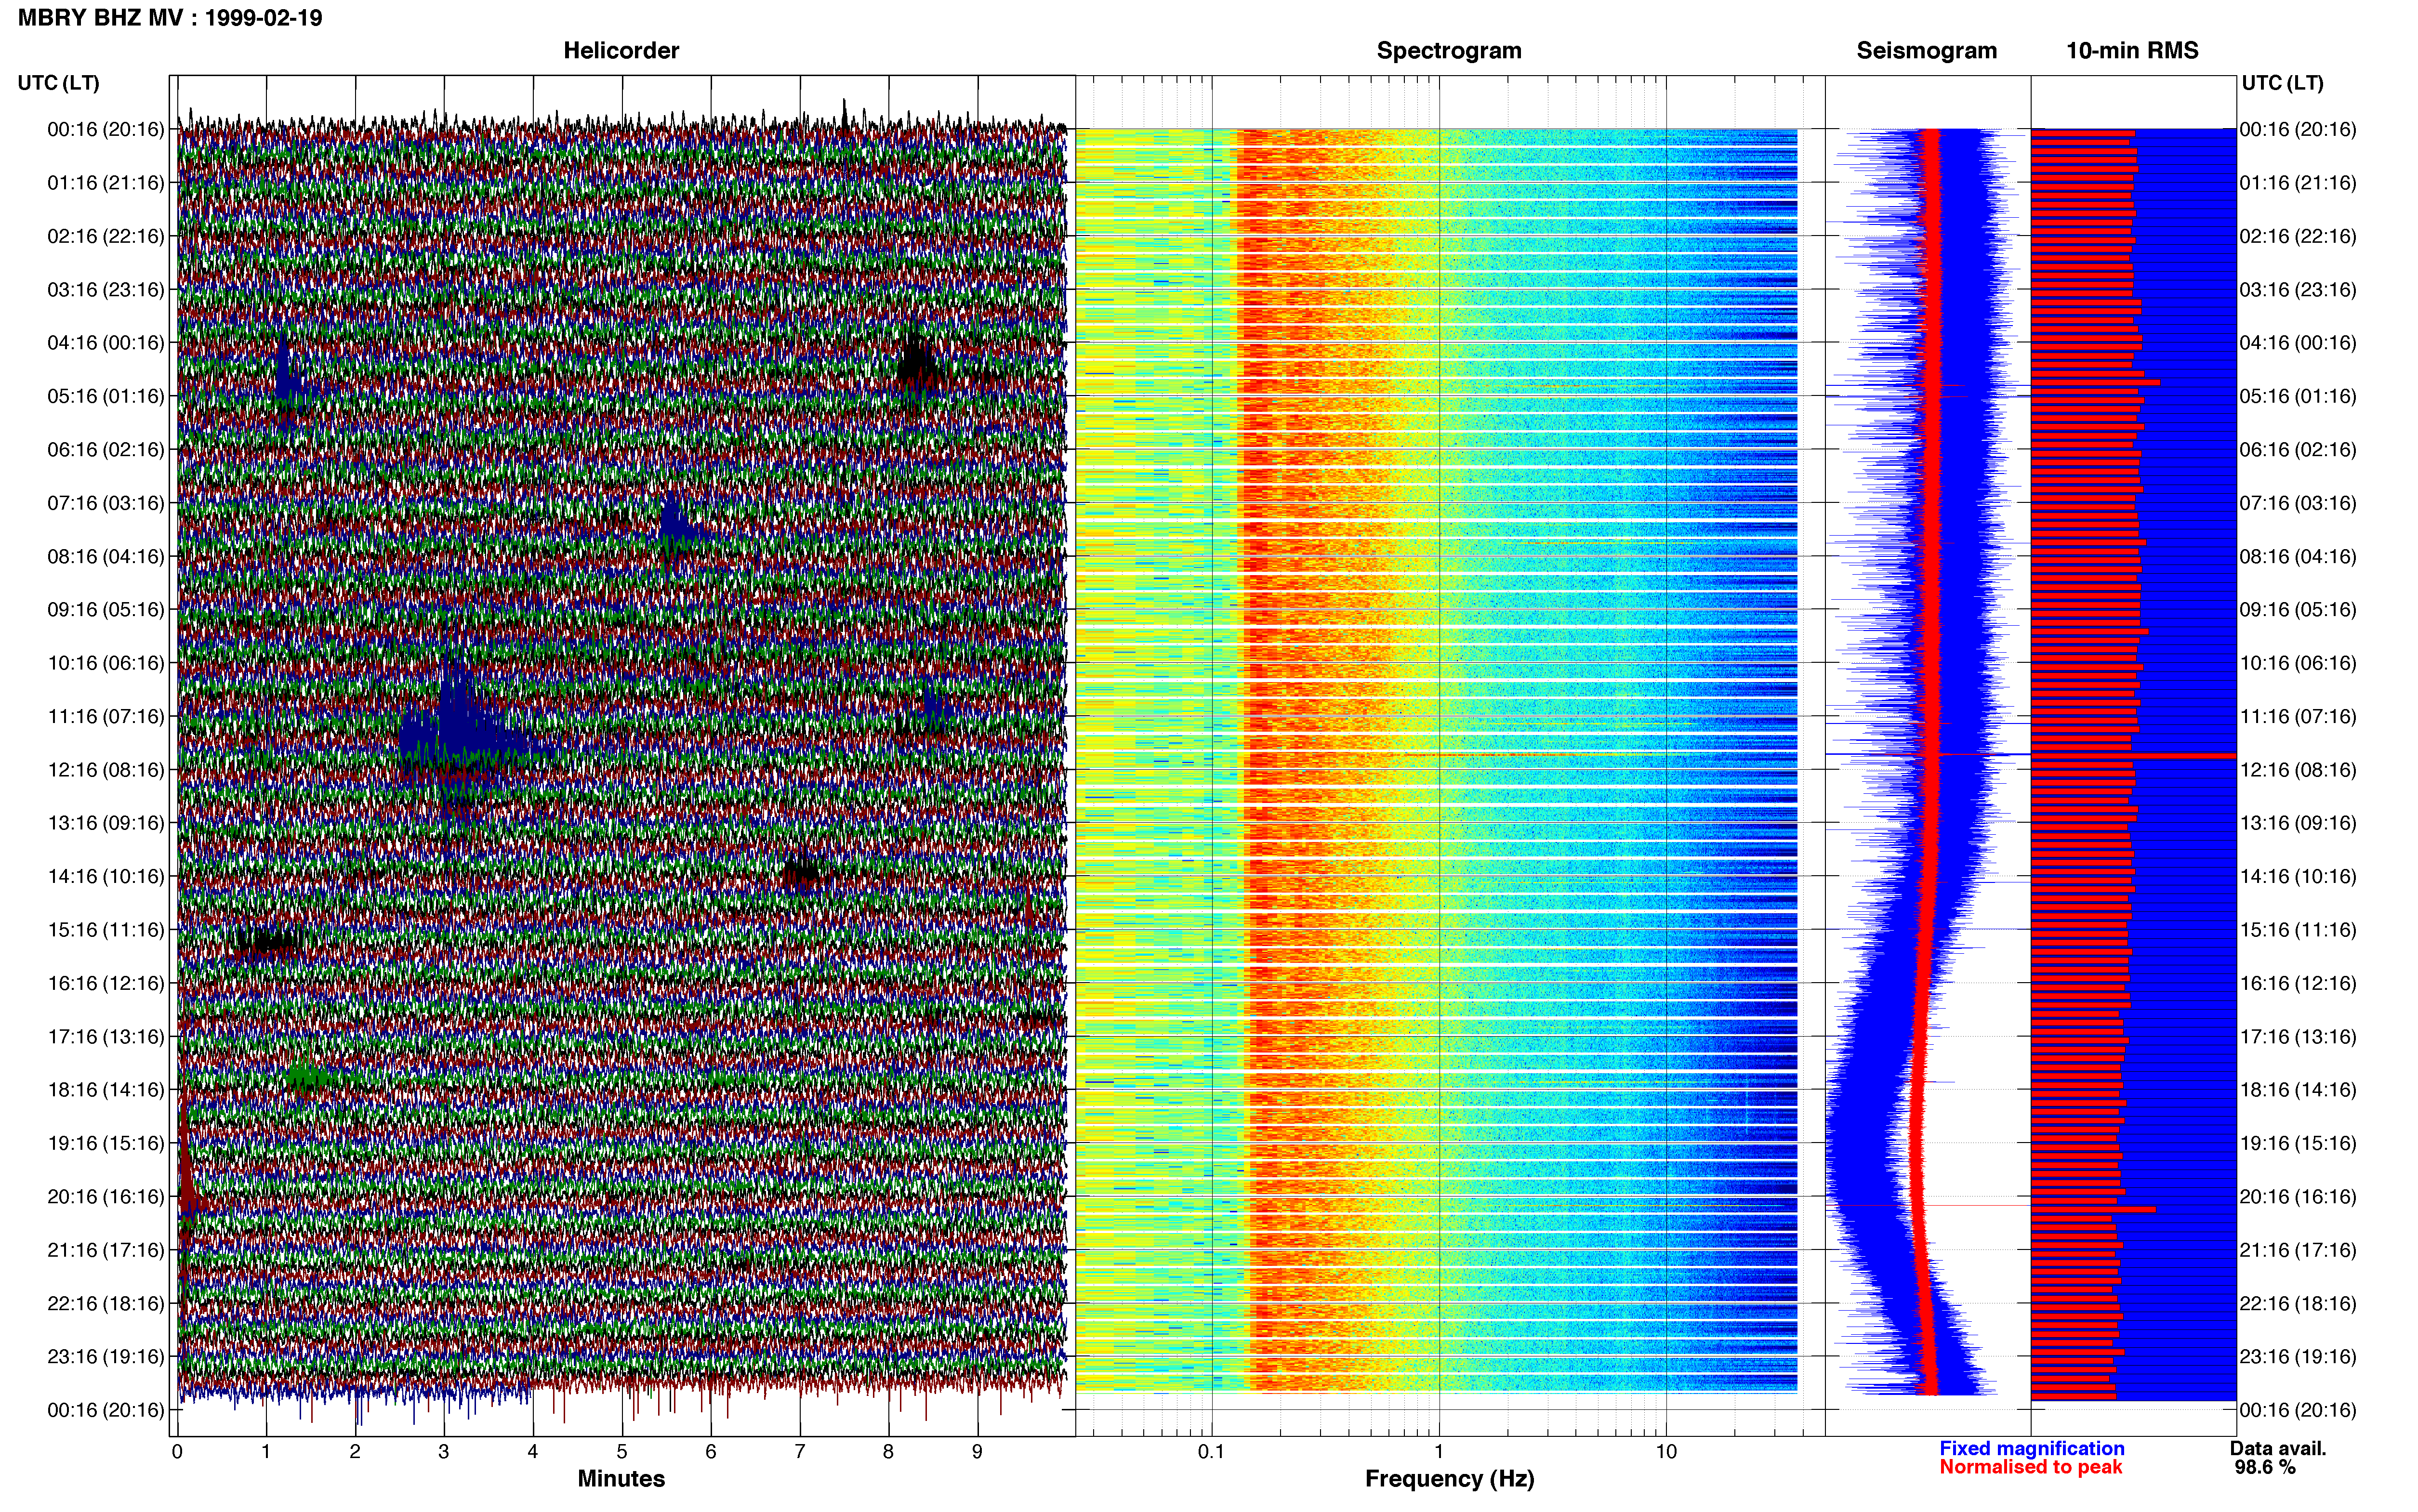This screenshot has height=1512, width=2418.
Task: Click the bottom right '00:16 (20:16)' time label
Action: coord(2298,1410)
